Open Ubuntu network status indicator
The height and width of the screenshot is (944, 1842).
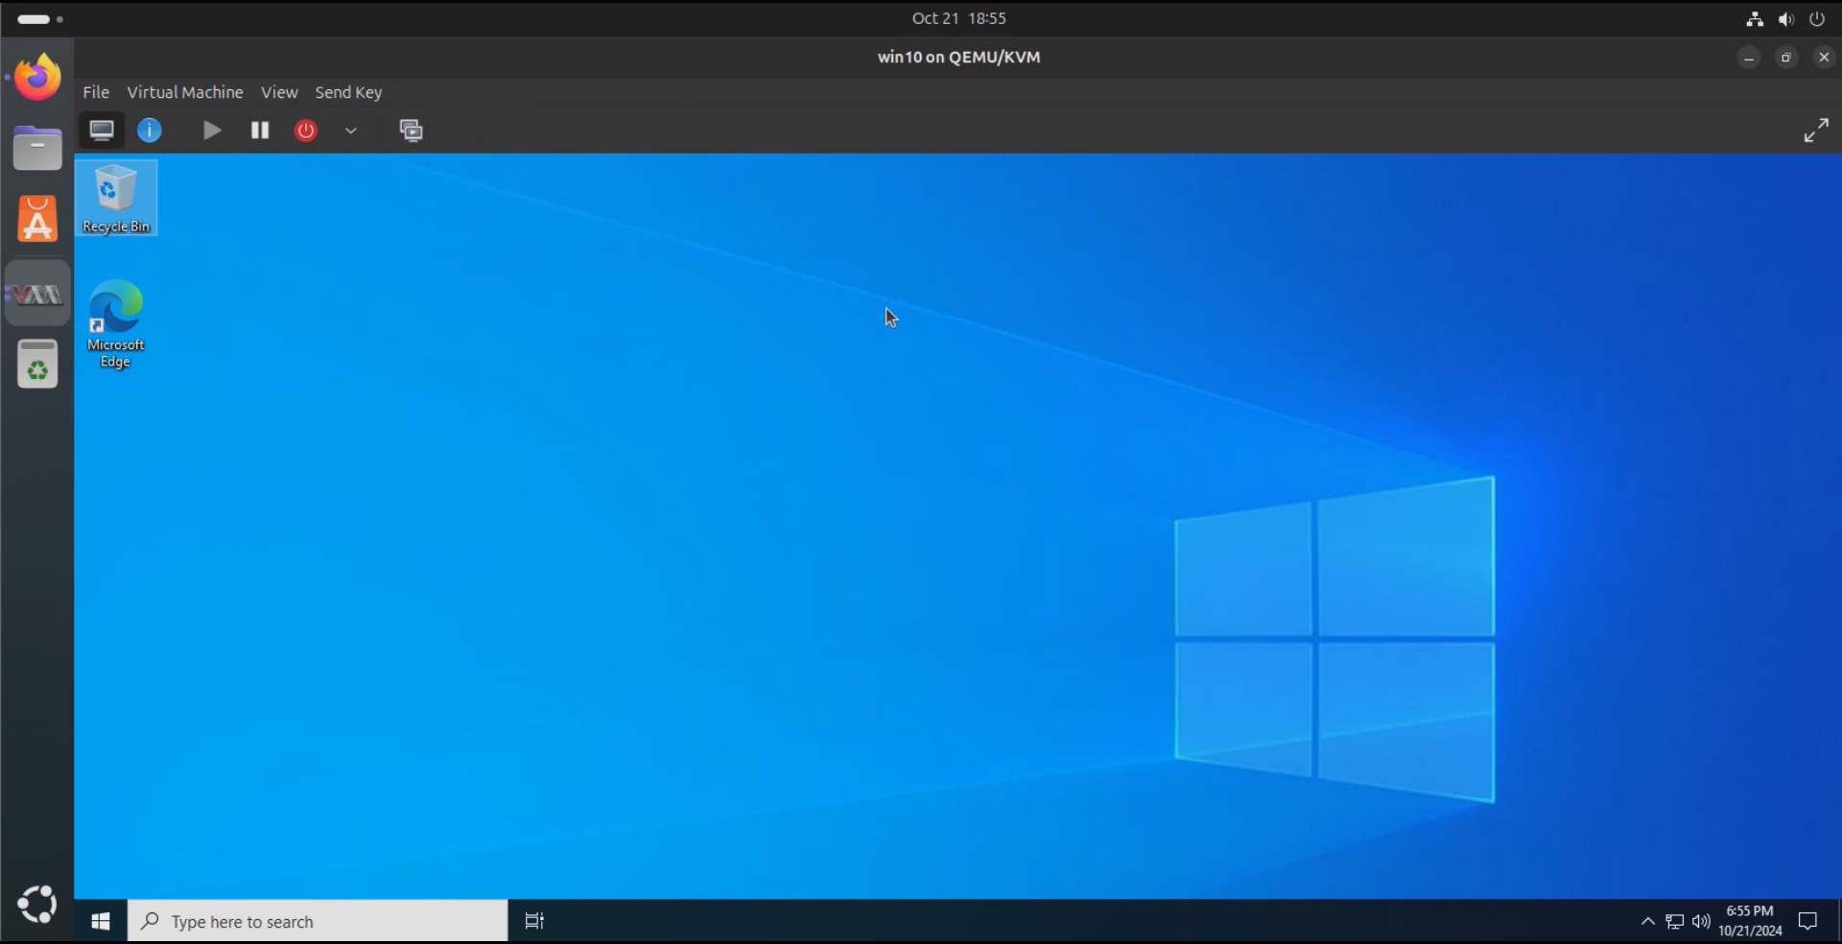[x=1755, y=19]
